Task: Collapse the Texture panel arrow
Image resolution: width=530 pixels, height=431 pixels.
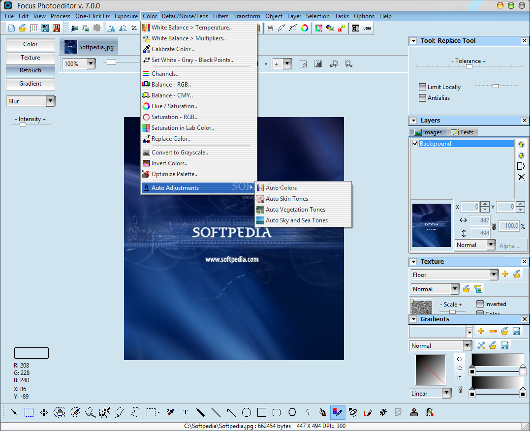Action: pyautogui.click(x=413, y=262)
